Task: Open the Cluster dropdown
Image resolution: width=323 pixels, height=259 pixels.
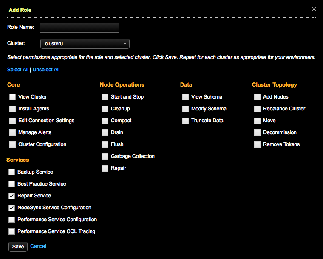Action: [x=85, y=44]
